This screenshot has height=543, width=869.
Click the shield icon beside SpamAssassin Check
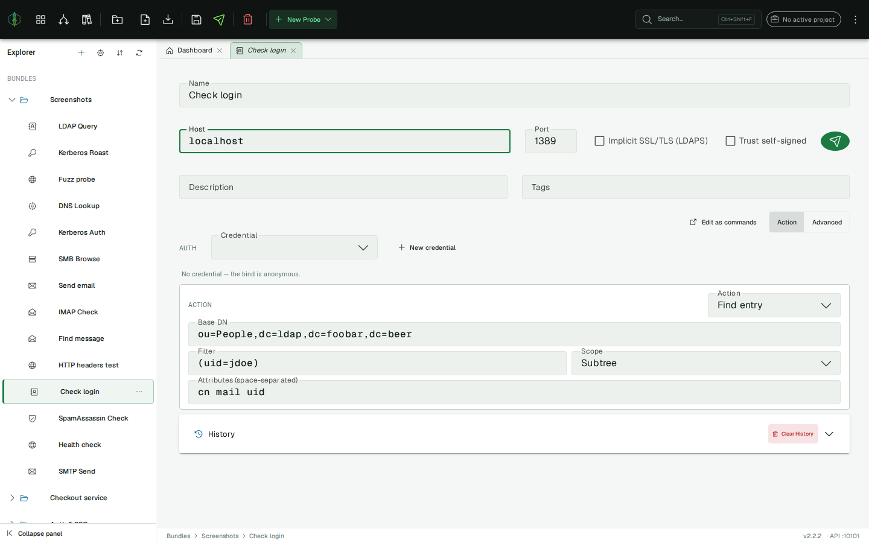(32, 418)
